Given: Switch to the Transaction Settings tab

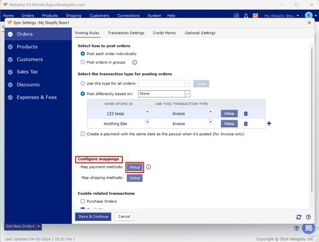Looking at the screenshot, I should [126, 33].
